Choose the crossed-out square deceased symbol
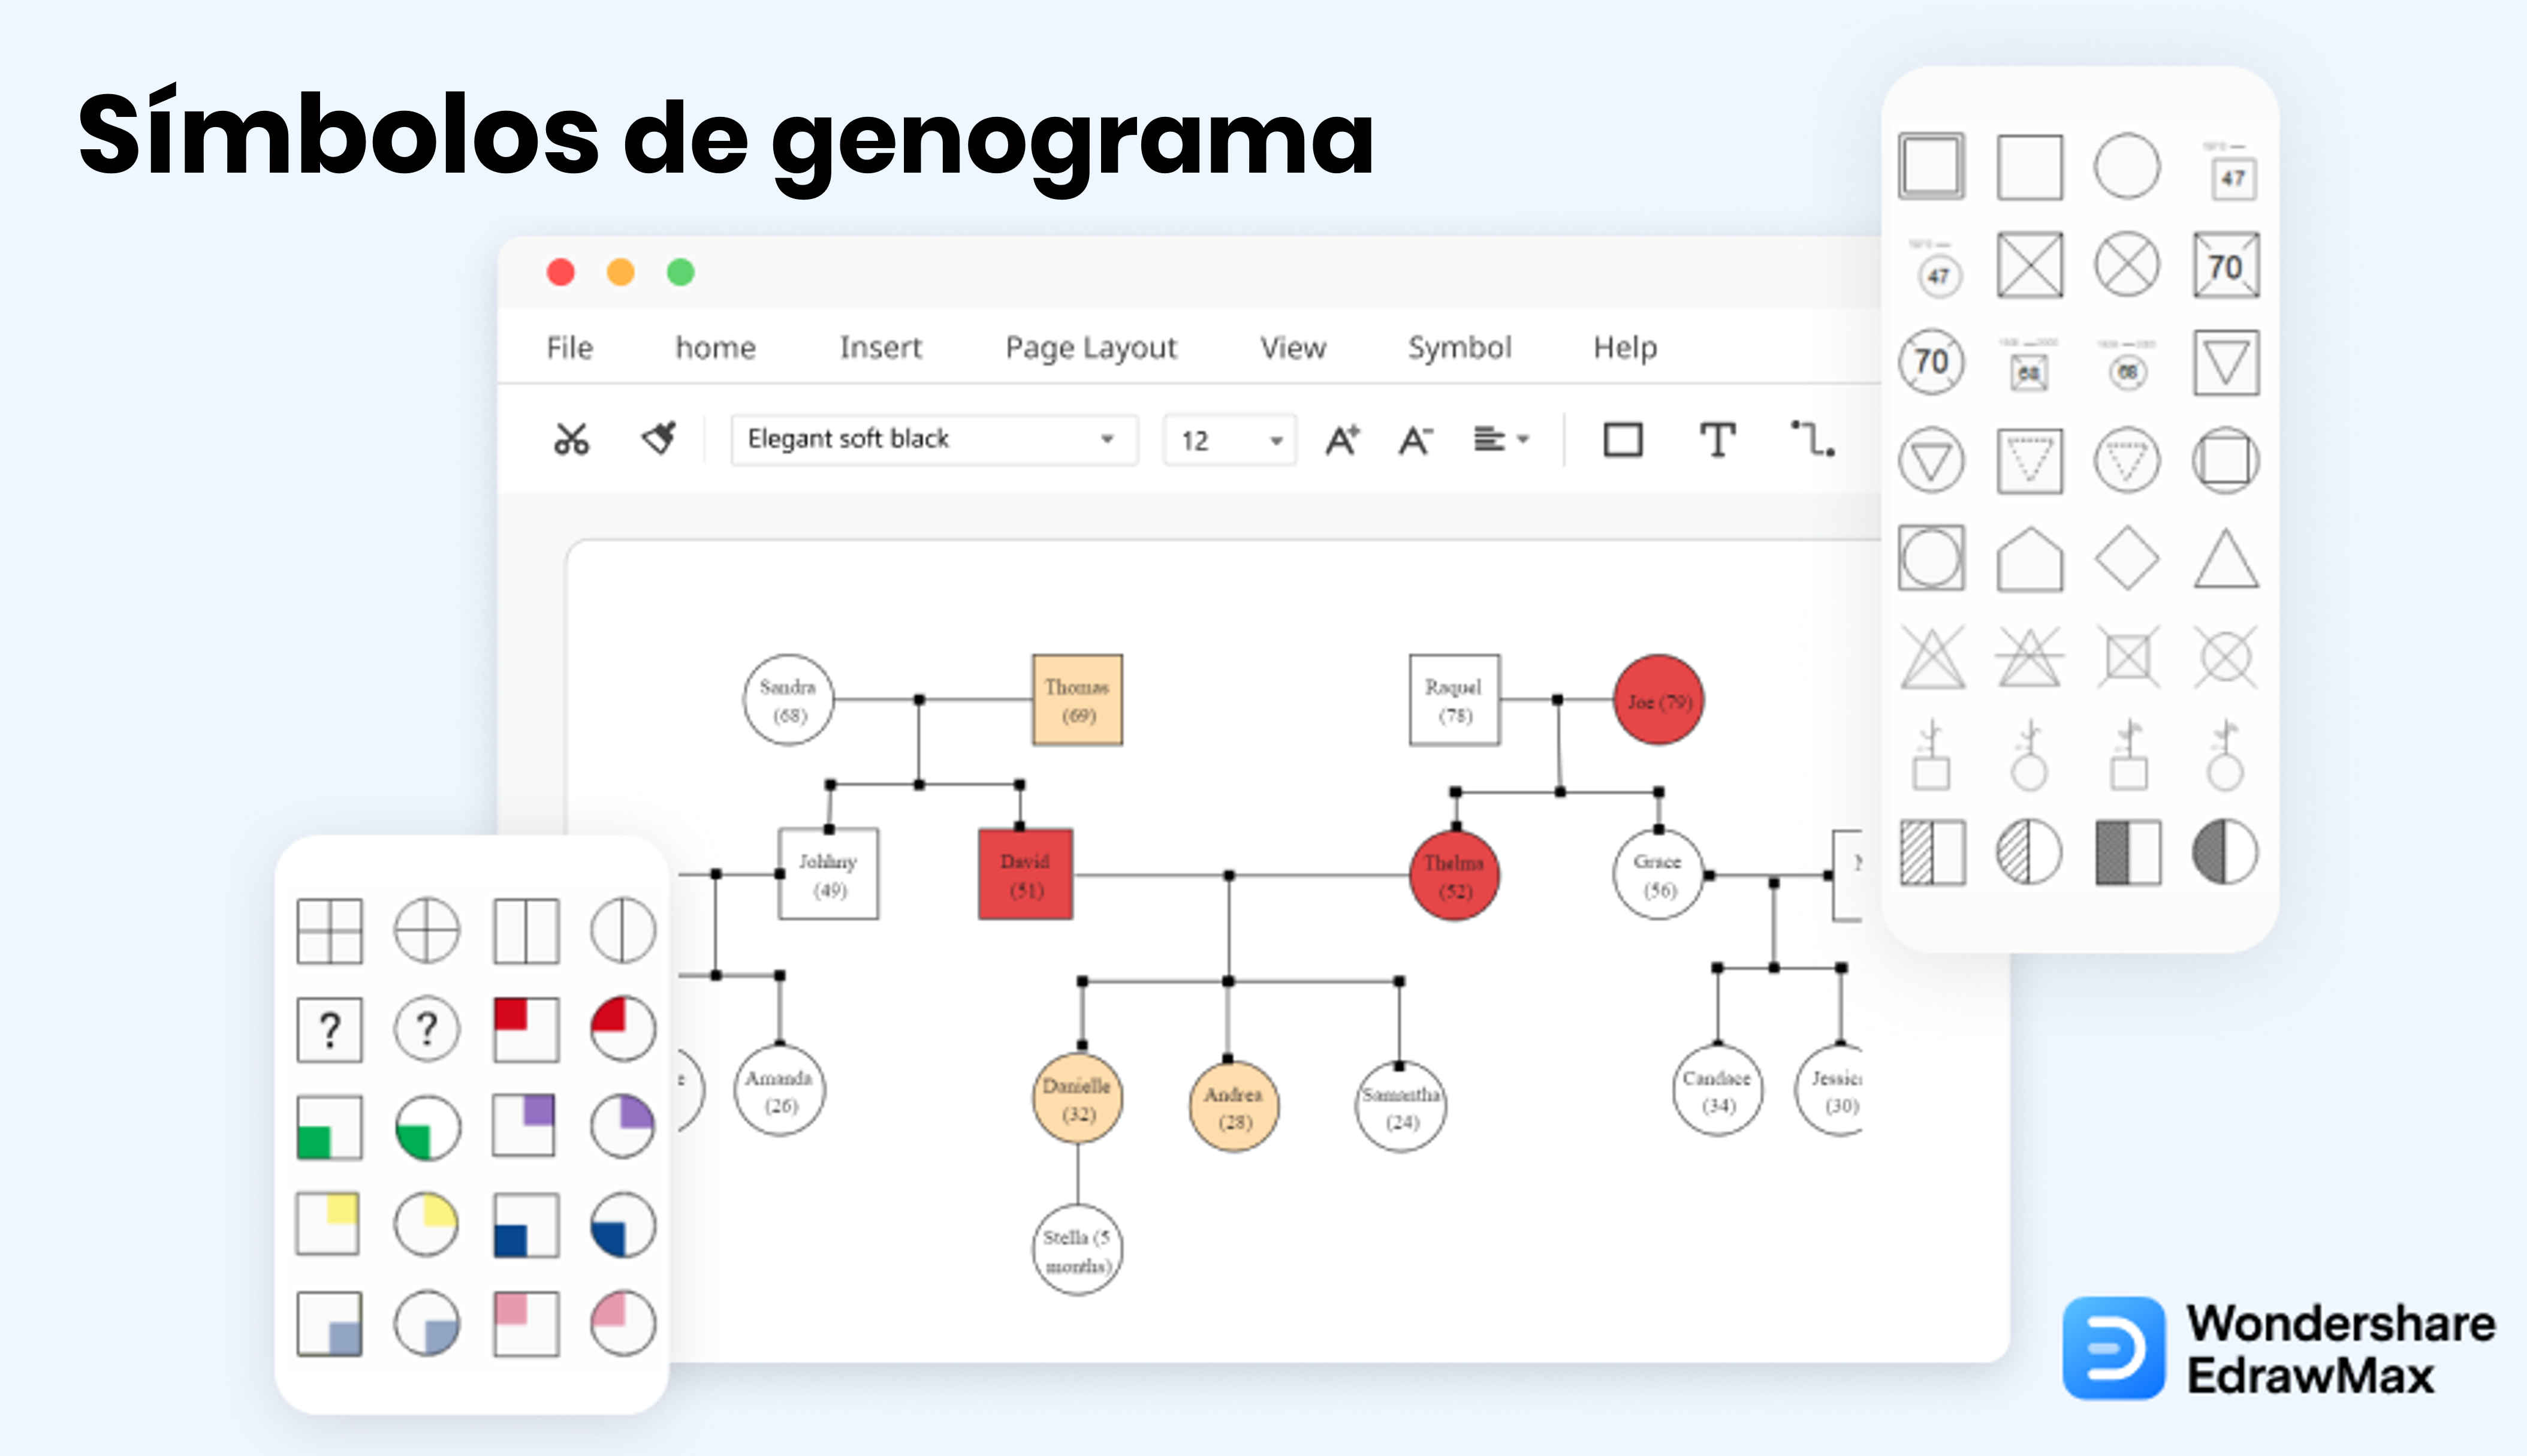Viewport: 2527px width, 1456px height. 2029,265
